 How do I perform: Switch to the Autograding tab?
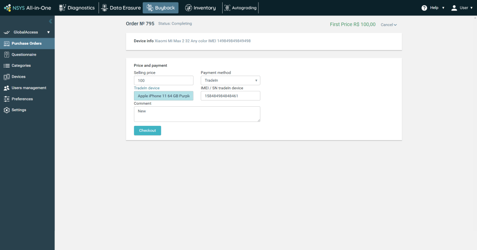(240, 8)
